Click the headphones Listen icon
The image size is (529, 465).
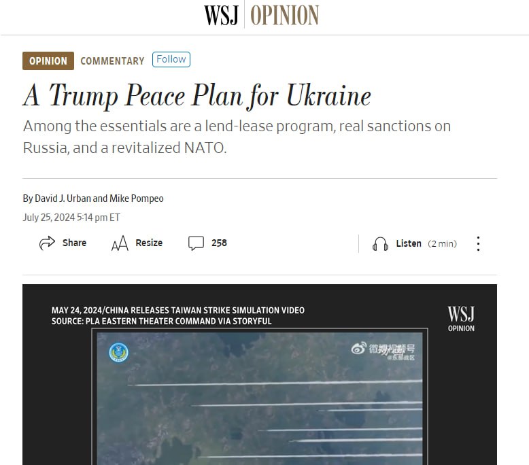pyautogui.click(x=380, y=243)
